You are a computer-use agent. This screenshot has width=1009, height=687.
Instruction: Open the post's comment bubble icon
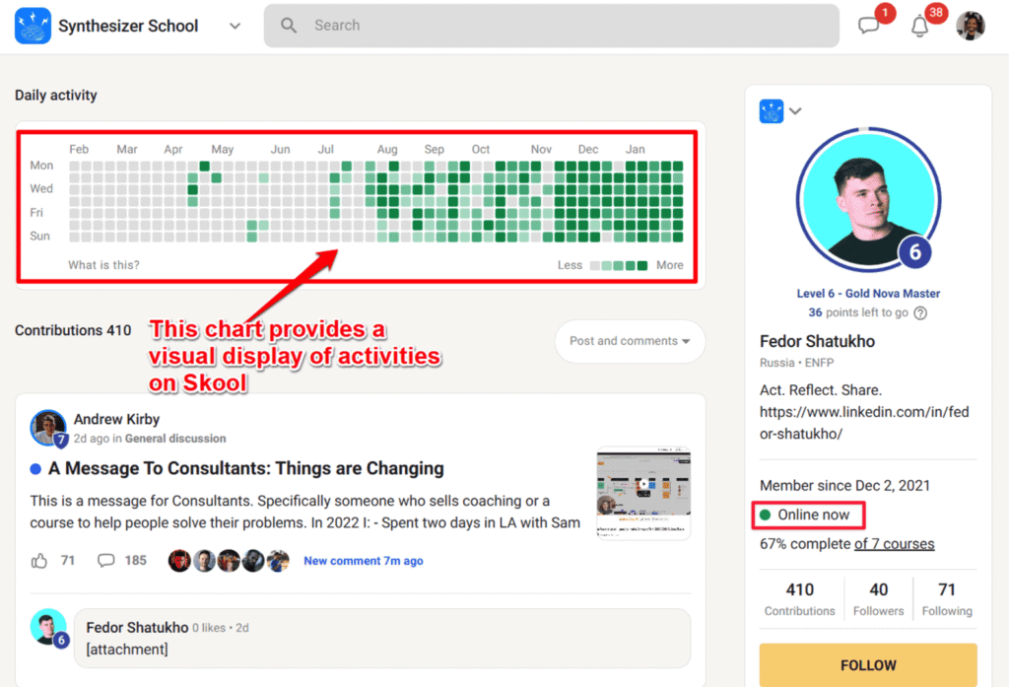[x=106, y=560]
